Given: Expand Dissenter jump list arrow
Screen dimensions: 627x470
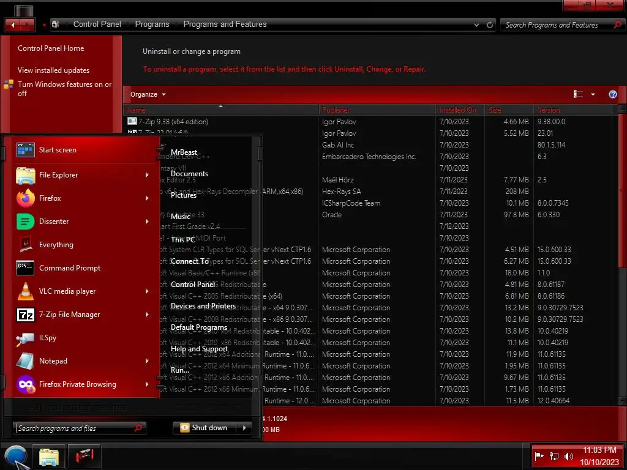Looking at the screenshot, I should click(147, 222).
